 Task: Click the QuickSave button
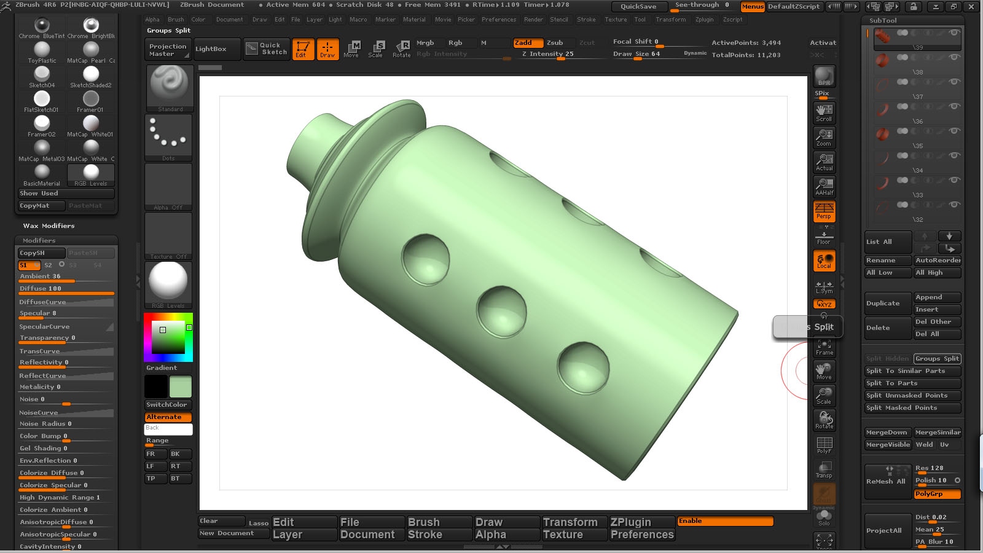click(638, 7)
